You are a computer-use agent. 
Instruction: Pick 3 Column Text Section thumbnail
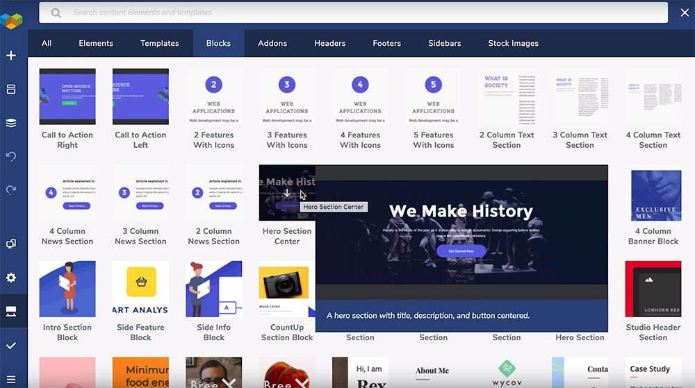pos(580,96)
